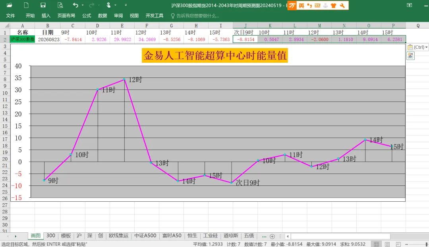Switch to the 道琼斯 sheet tab
Image resolution: width=429 pixels, height=247 pixels.
pyautogui.click(x=231, y=235)
